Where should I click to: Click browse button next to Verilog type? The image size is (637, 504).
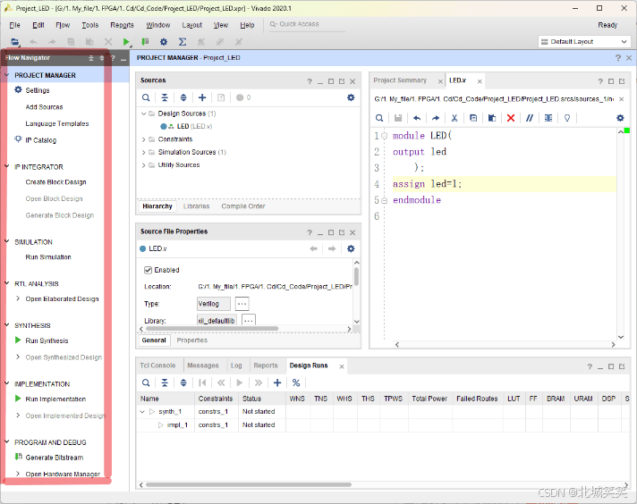tap(242, 304)
